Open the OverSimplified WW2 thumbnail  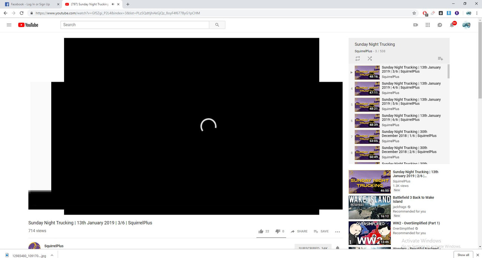[369, 233]
